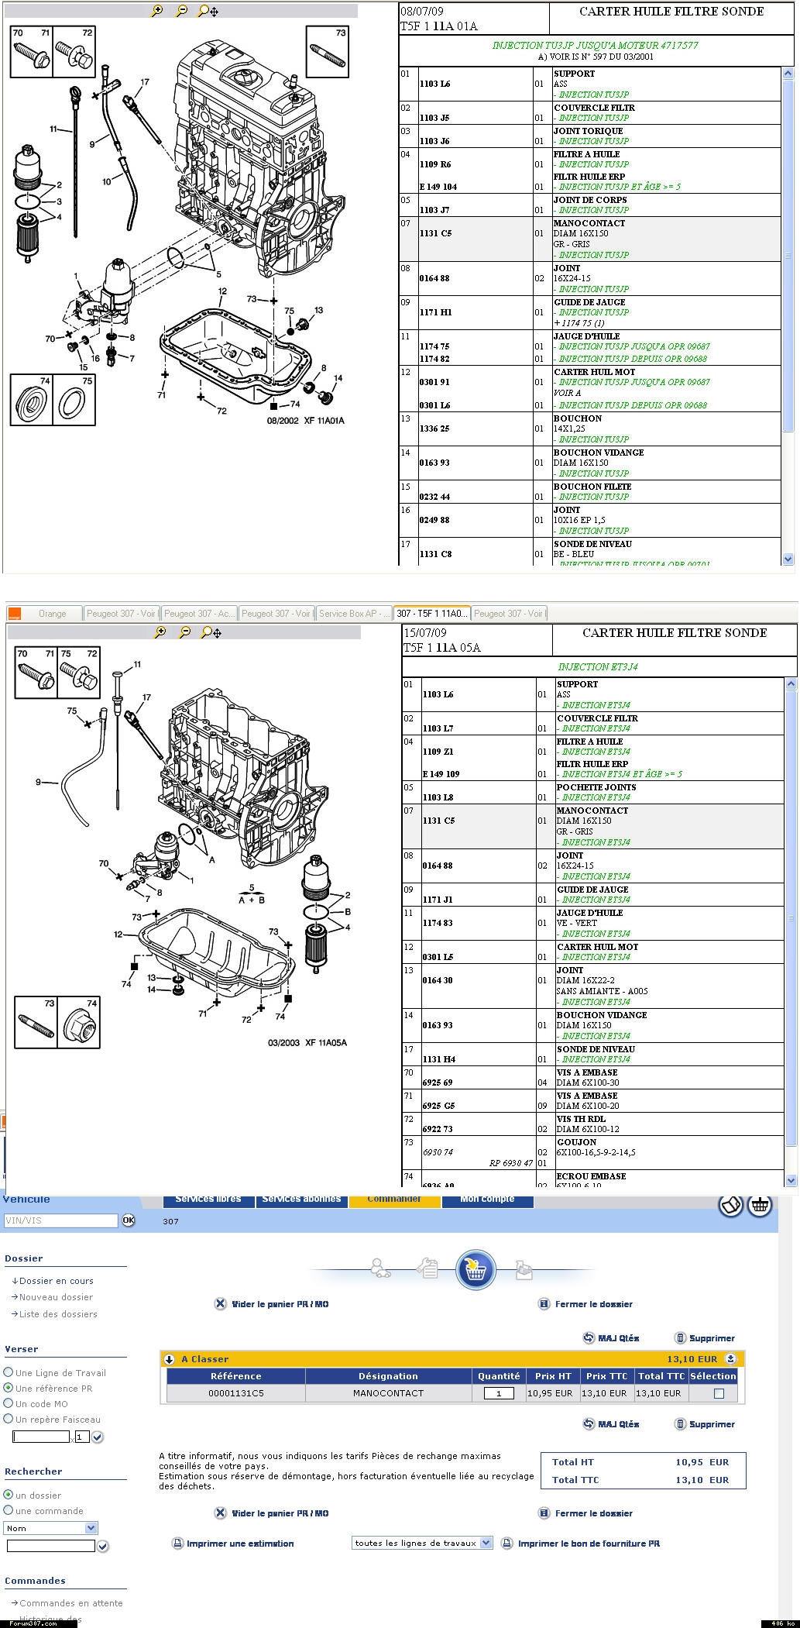Screen dimensions: 800x1628
Task: Select Une référence PR radio
Action: (x=9, y=1388)
